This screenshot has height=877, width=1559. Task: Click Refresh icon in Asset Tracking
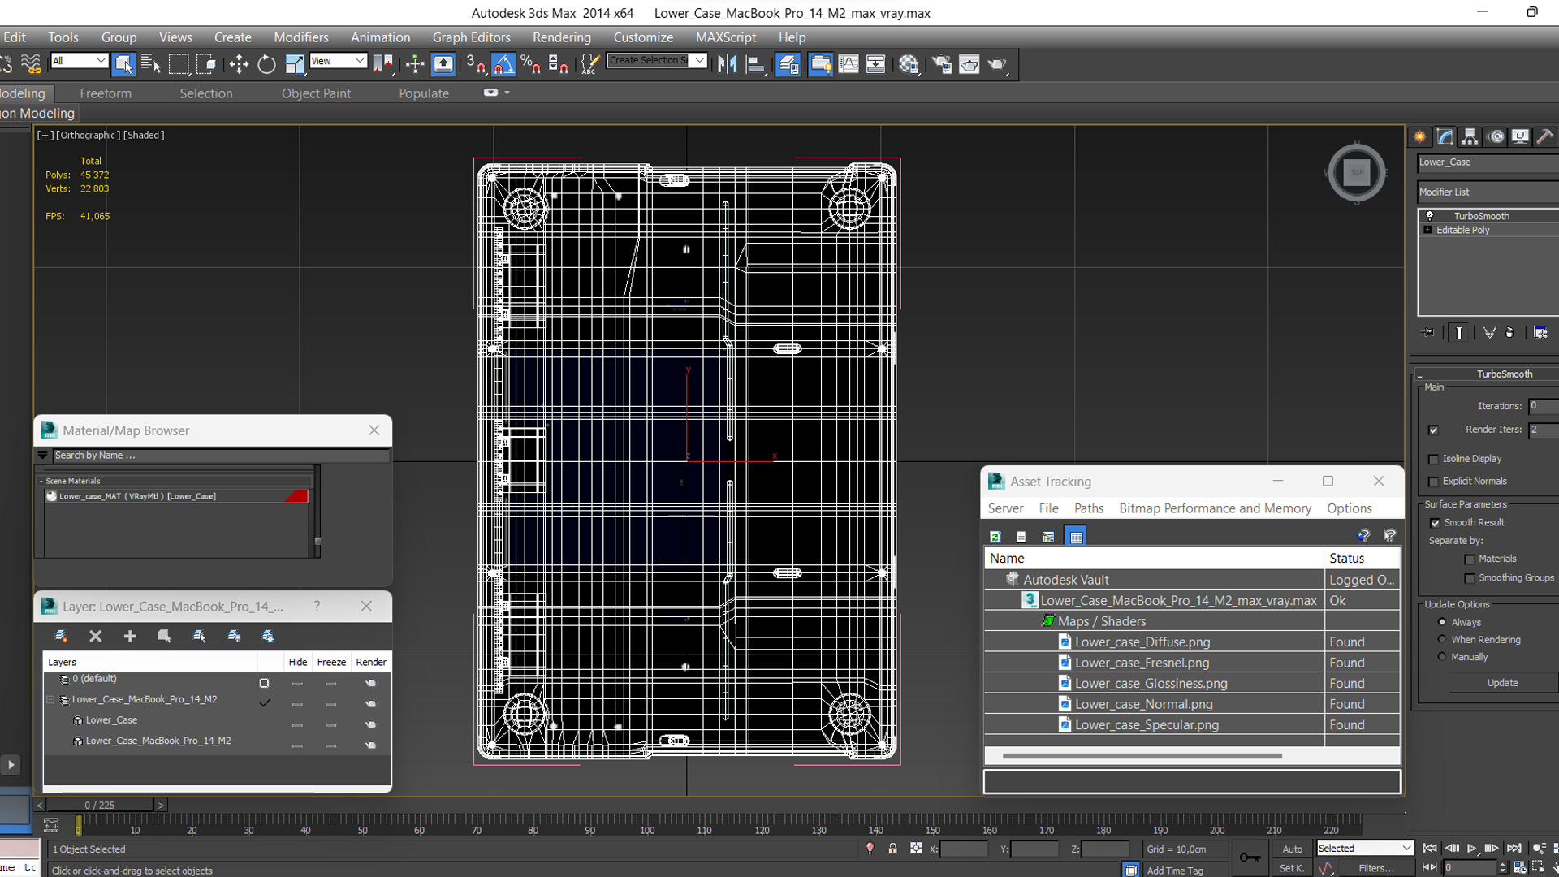tap(995, 536)
